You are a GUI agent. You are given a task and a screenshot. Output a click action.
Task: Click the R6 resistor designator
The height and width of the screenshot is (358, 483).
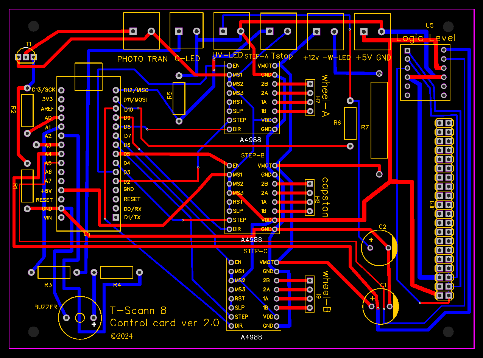click(x=337, y=123)
